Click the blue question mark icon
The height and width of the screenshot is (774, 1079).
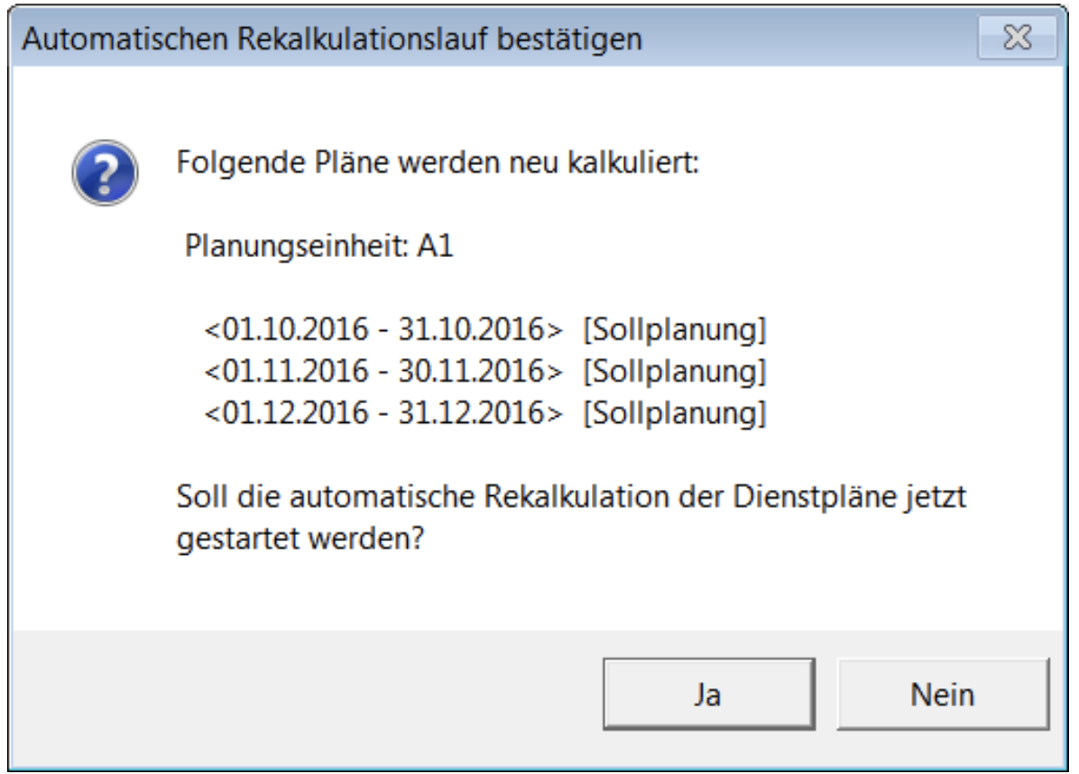pos(106,172)
